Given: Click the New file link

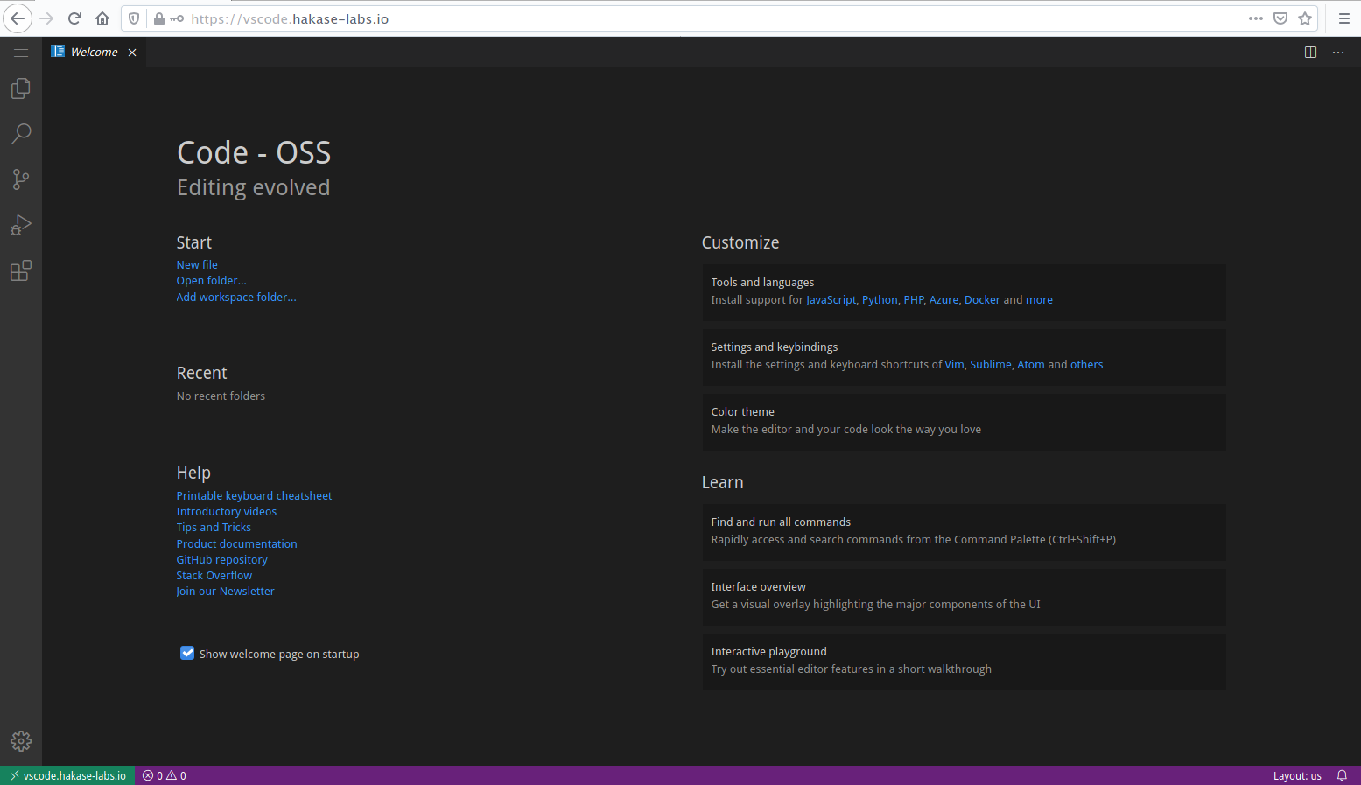Looking at the screenshot, I should pos(197,264).
